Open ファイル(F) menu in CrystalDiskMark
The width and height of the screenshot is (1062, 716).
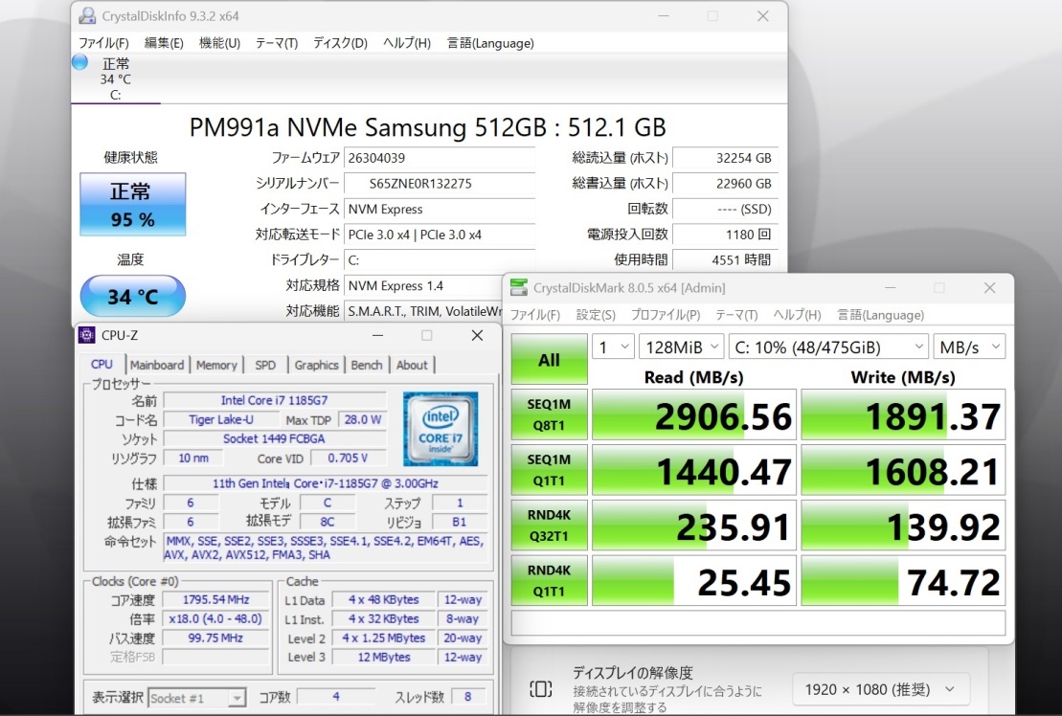tap(535, 315)
